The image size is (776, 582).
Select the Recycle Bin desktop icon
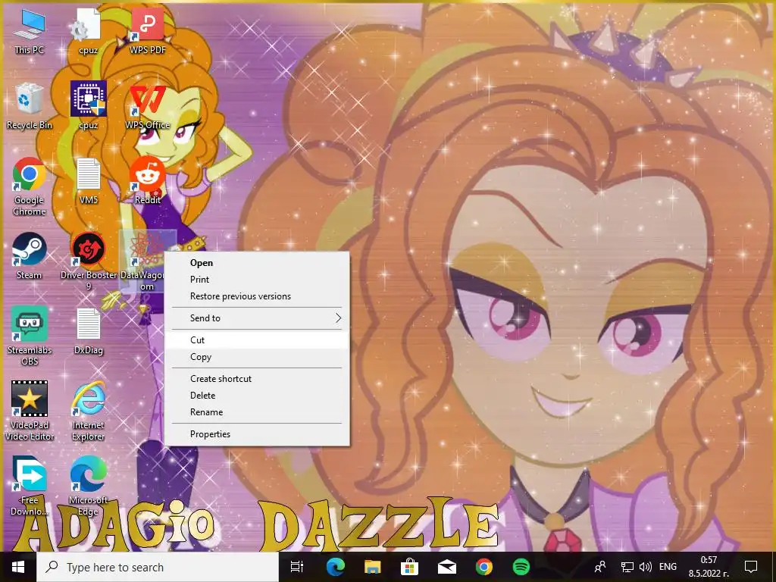(x=30, y=106)
